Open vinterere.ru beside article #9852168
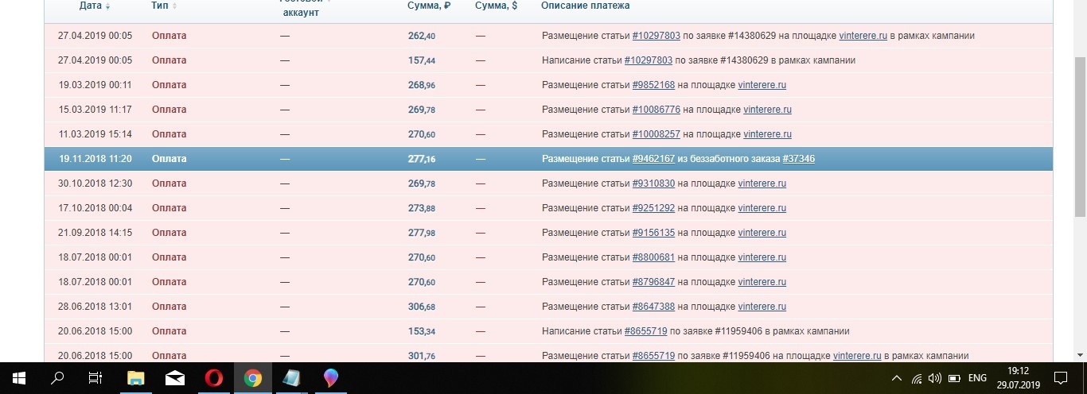The height and width of the screenshot is (394, 1087). (762, 85)
